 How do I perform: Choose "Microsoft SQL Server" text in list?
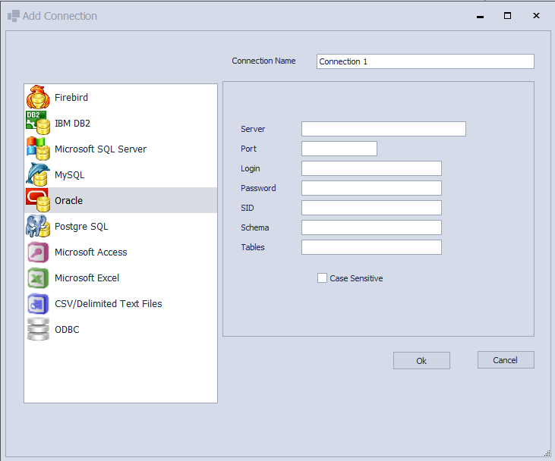(100, 149)
